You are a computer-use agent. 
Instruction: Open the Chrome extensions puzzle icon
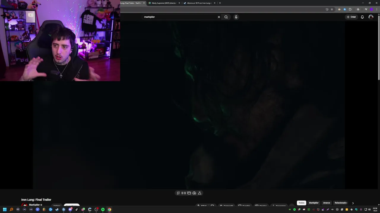click(350, 9)
